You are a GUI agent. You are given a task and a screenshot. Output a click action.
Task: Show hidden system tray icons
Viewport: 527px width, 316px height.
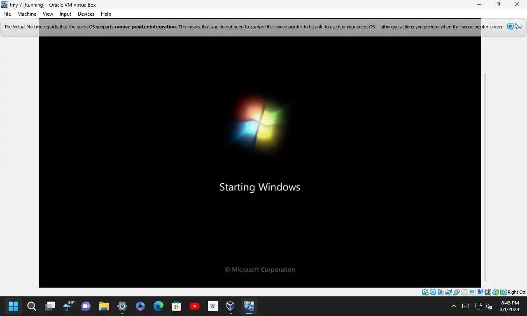click(454, 306)
